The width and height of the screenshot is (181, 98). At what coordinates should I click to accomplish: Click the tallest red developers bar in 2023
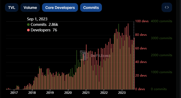point(128,56)
